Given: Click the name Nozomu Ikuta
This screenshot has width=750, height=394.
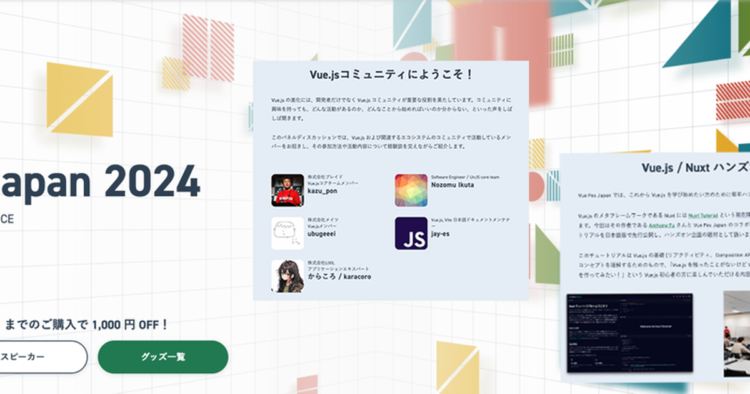Looking at the screenshot, I should pos(452,184).
